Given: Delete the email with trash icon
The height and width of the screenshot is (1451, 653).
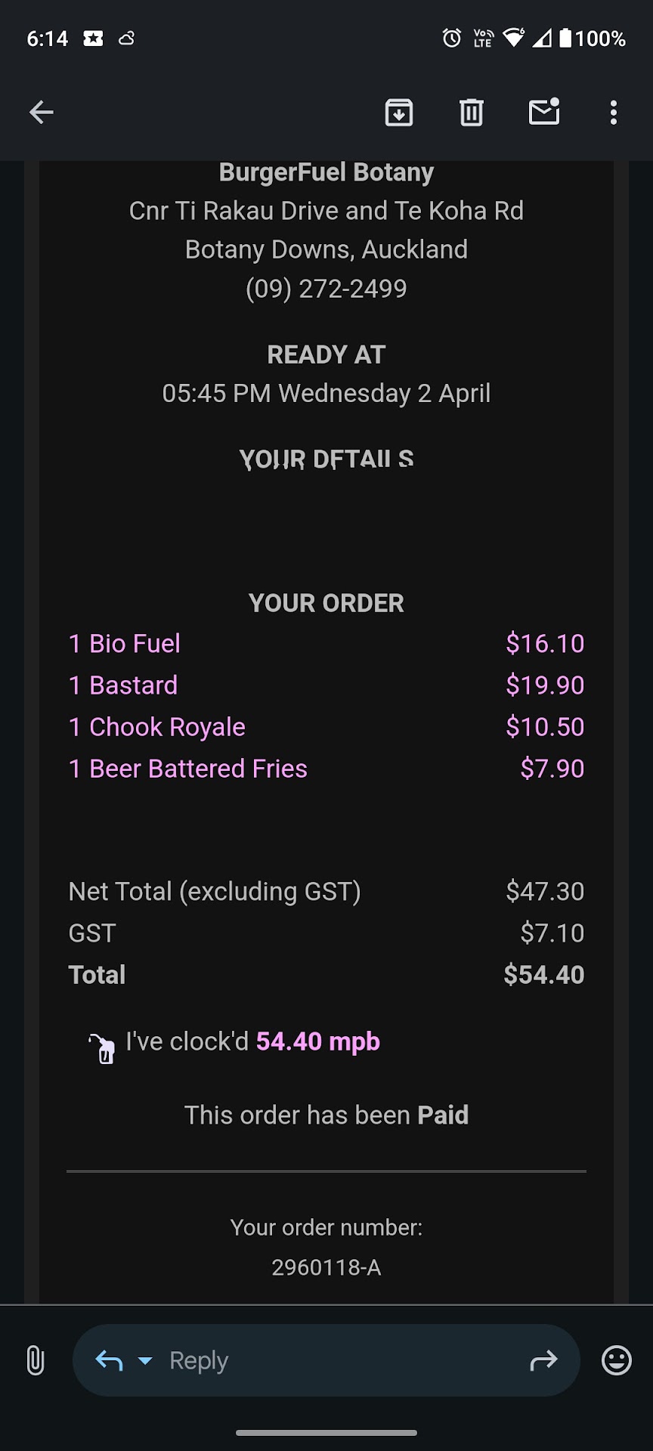Looking at the screenshot, I should click(472, 113).
